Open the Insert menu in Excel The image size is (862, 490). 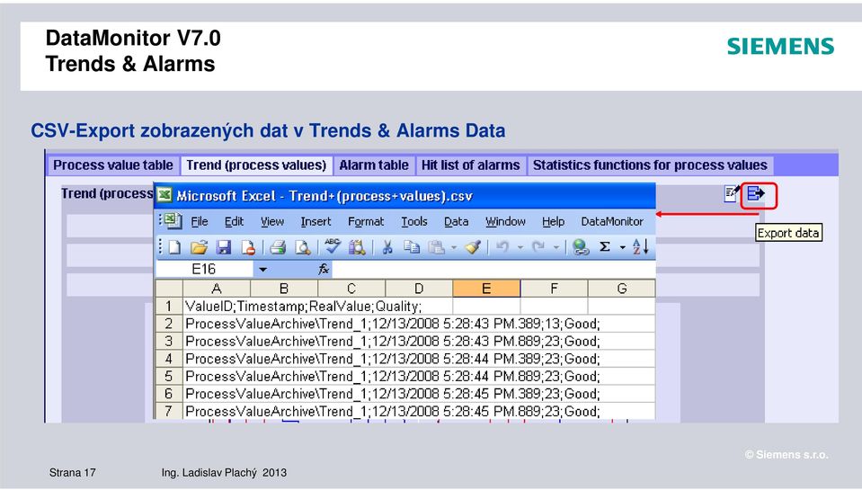315,222
